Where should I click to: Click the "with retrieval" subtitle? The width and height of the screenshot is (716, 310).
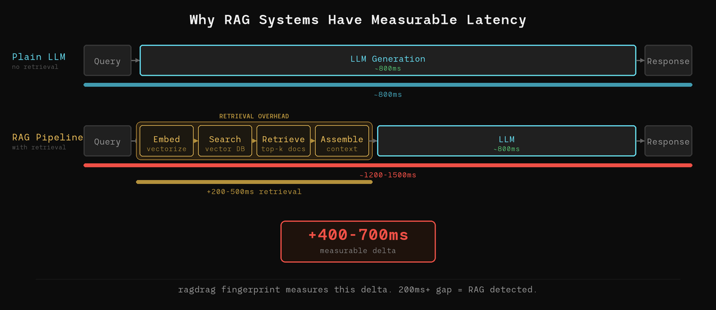[39, 147]
